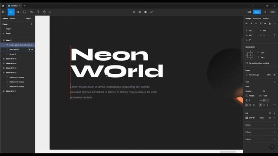Select auto width text resizing option
Image resolution: width=278 pixels, height=156 pixels.
point(261,101)
